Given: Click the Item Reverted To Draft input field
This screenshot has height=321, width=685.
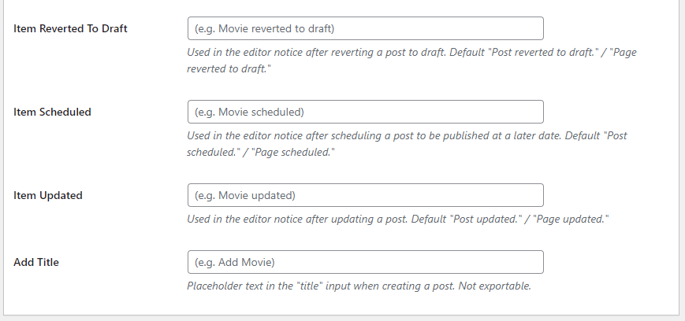Looking at the screenshot, I should coord(365,29).
